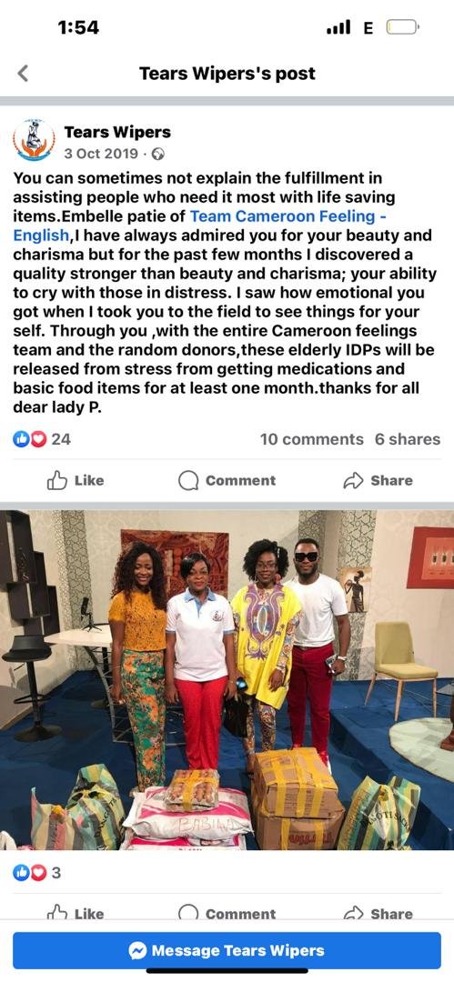Go back using the left chevron arrow
The height and width of the screenshot is (982, 454).
click(23, 74)
